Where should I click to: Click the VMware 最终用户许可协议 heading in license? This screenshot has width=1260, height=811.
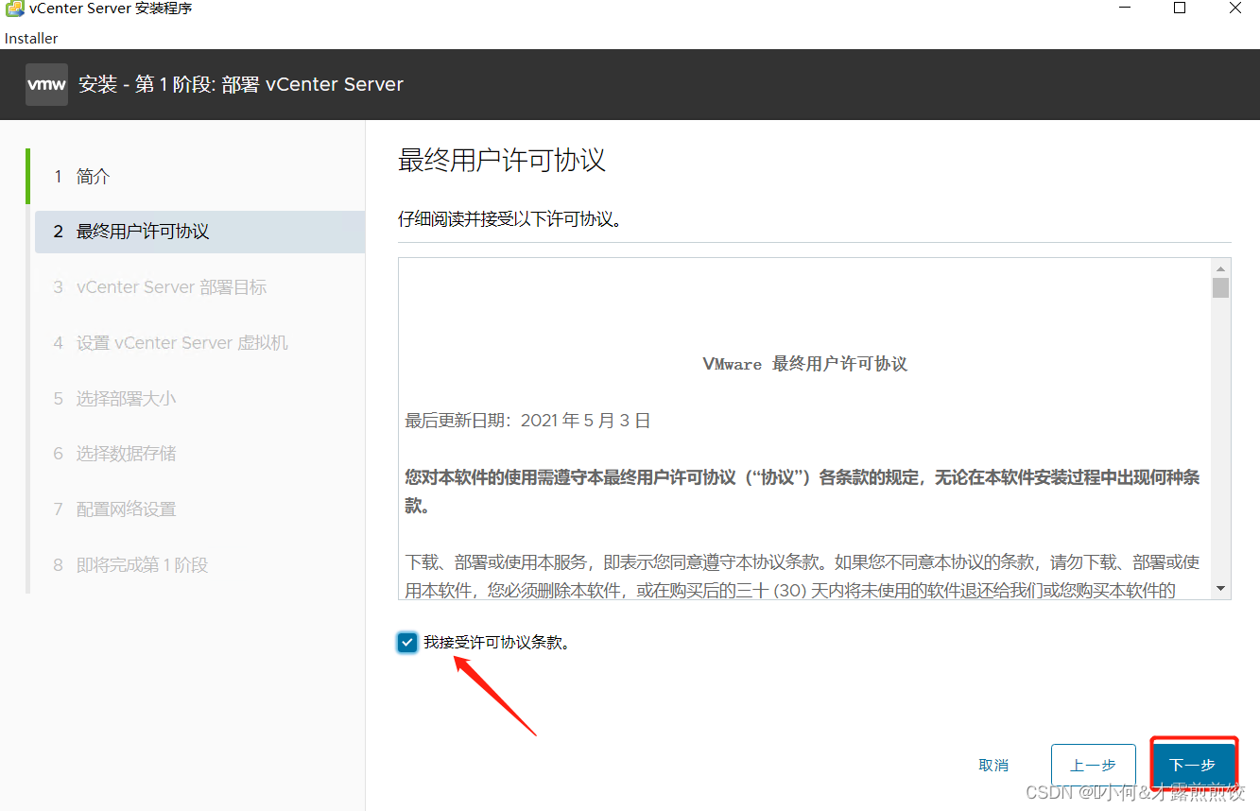click(805, 364)
